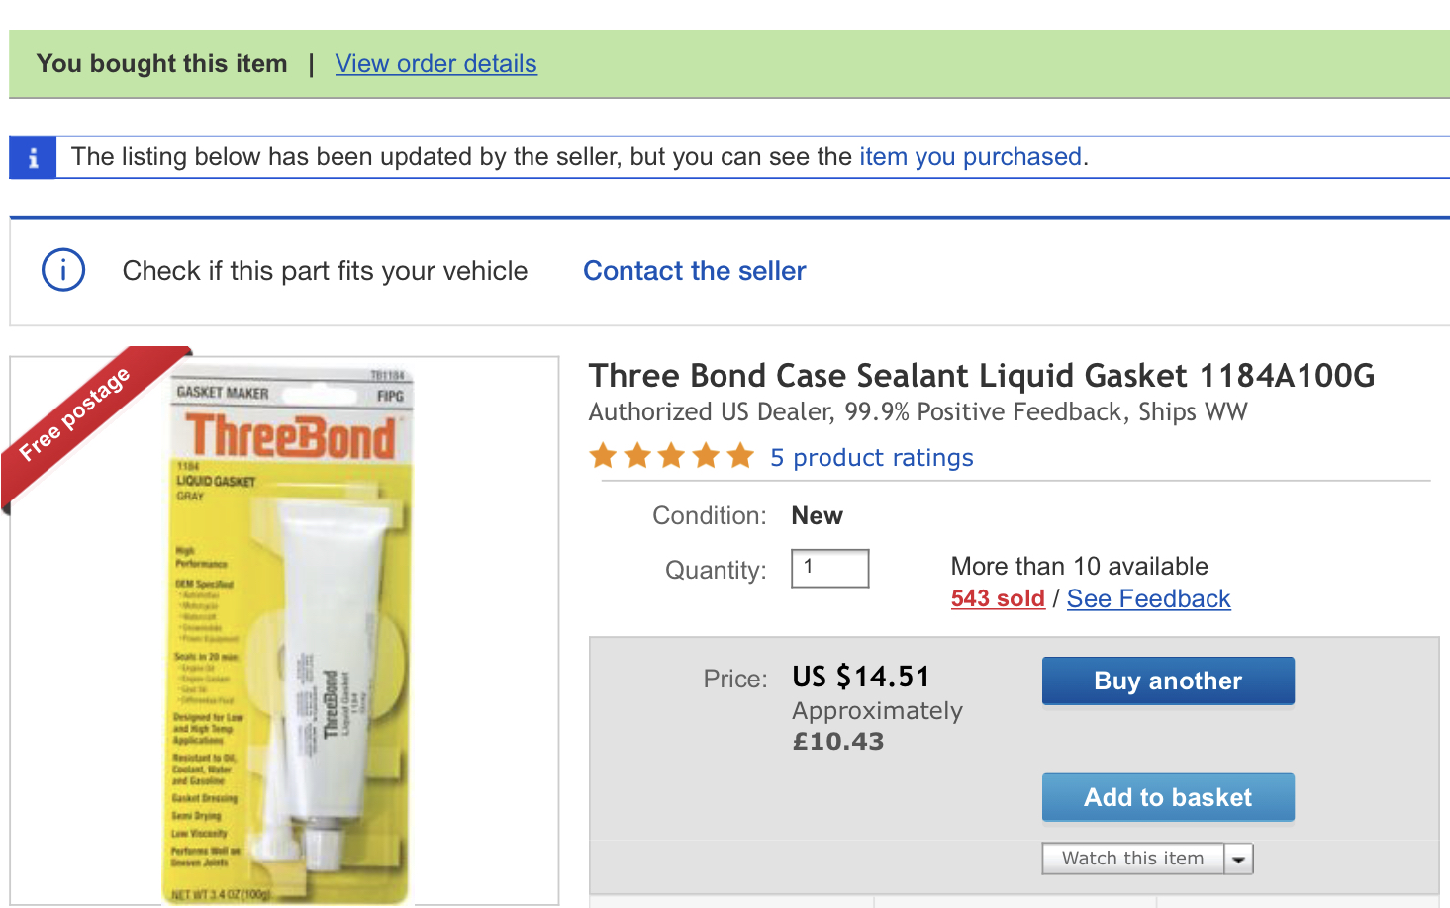Click the ThreeBond product image
This screenshot has height=908, width=1450.
point(289,633)
